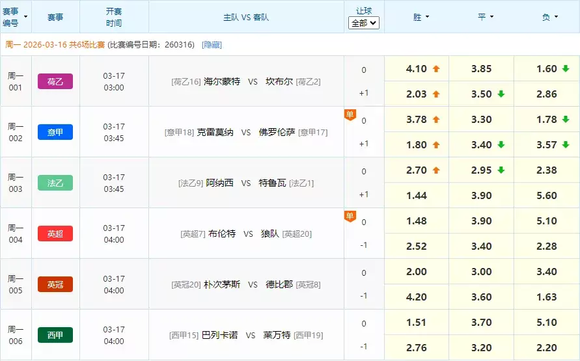Click the green down arrow beside 3.57

[566, 144]
